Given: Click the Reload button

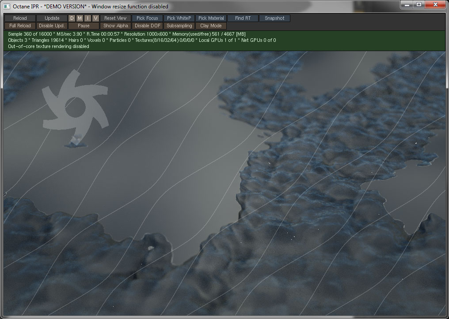Looking at the screenshot, I should pos(20,18).
